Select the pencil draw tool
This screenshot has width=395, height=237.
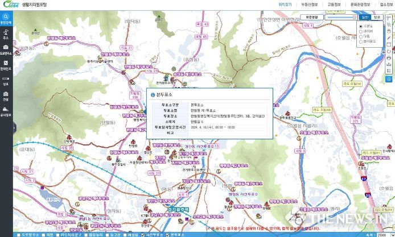[389, 38]
